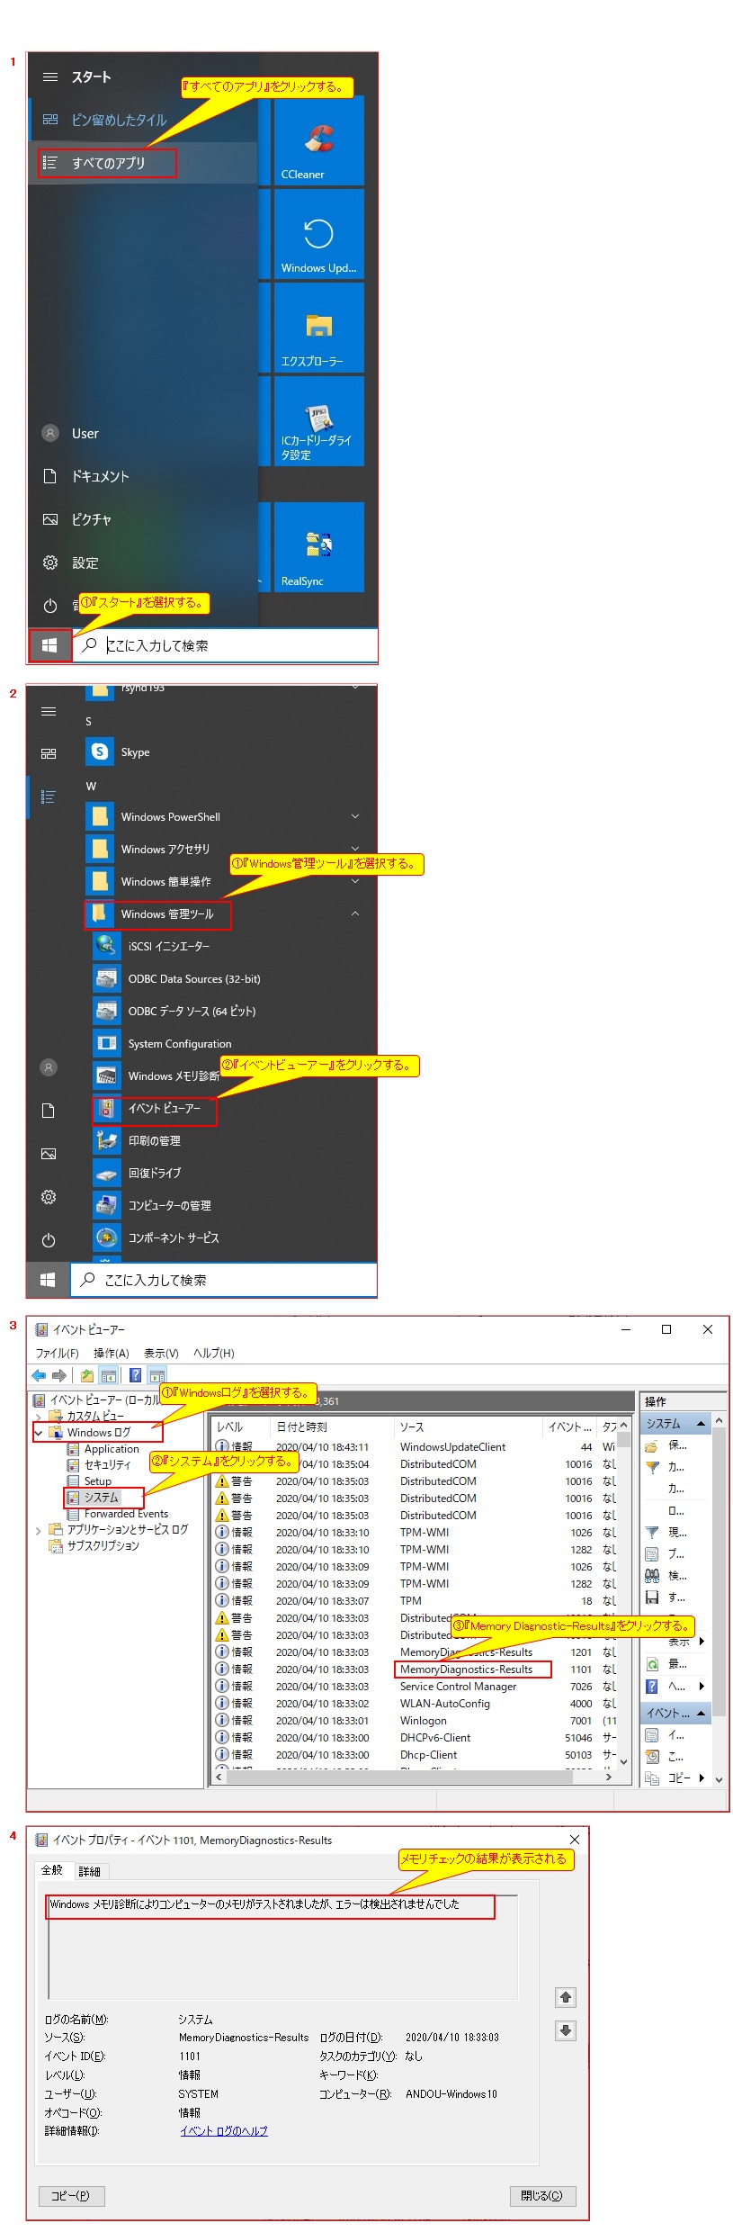This screenshot has height=2232, width=733.
Task: Open the 表示(V) menu
Action: 162,1353
